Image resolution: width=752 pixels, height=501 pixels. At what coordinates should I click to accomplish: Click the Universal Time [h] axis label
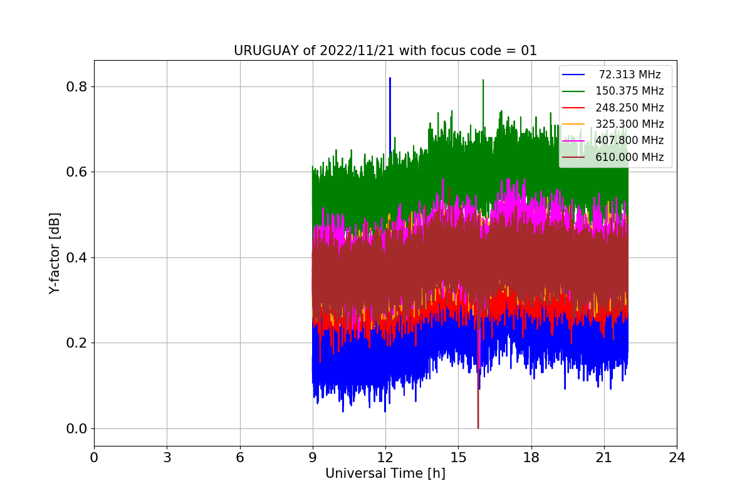385,474
